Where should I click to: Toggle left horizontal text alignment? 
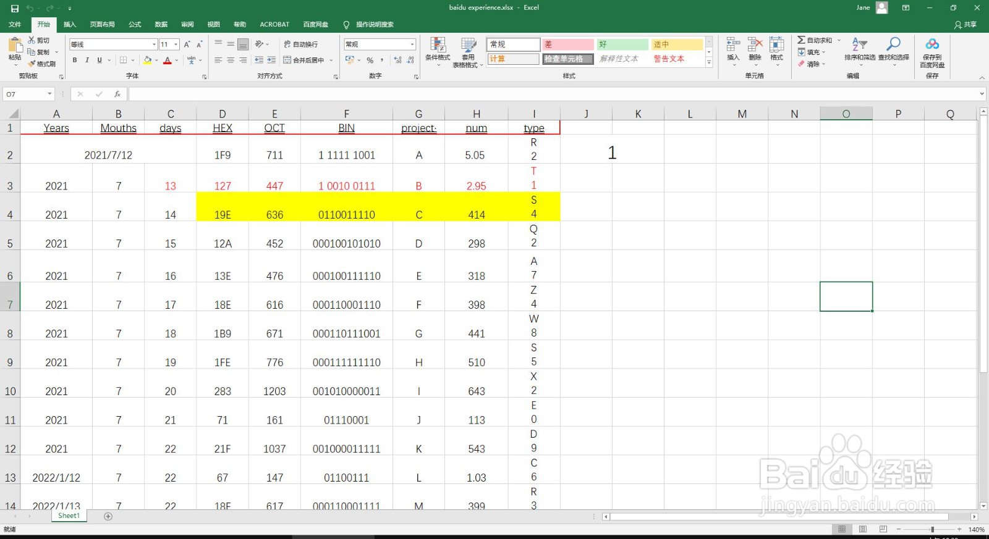[218, 60]
